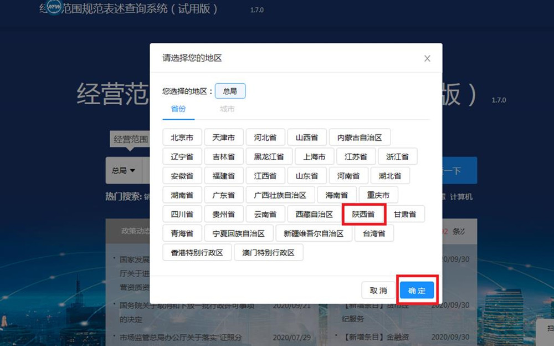This screenshot has height=346, width=554.
Task: Select 澳门特别行政区
Action: (269, 252)
